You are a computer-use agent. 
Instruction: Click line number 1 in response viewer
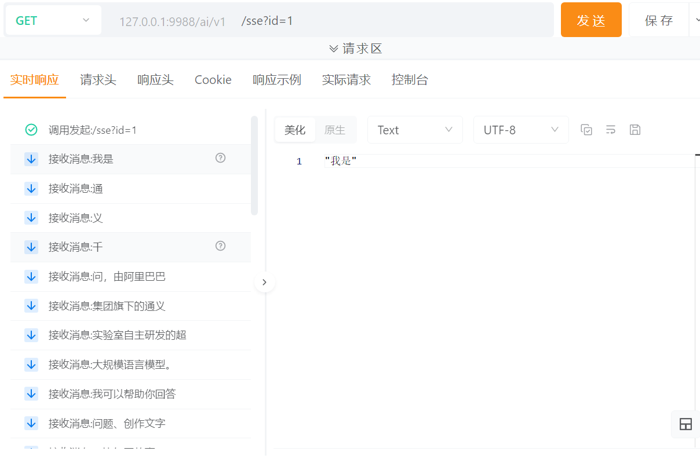(299, 162)
